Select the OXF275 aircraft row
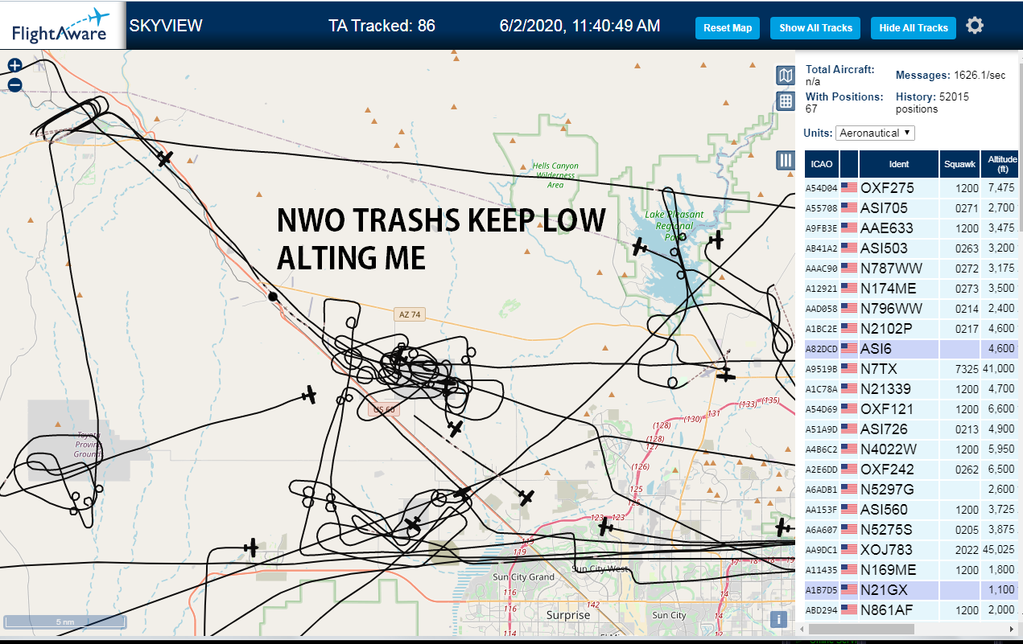 pyautogui.click(x=912, y=188)
